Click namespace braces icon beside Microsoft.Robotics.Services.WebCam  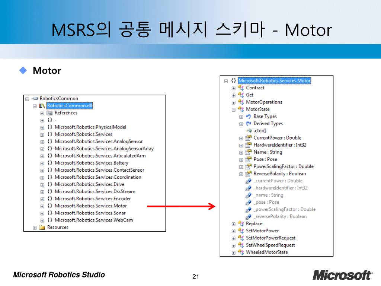tap(50, 220)
